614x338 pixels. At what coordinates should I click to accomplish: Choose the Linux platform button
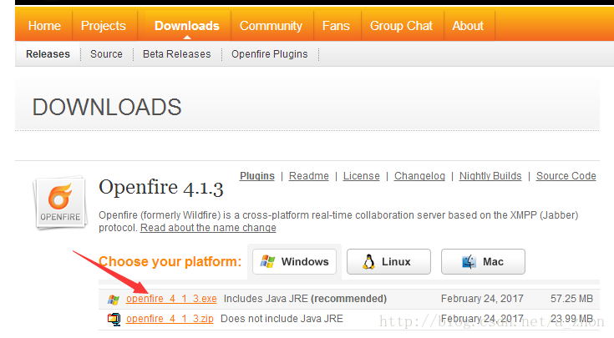click(x=388, y=261)
